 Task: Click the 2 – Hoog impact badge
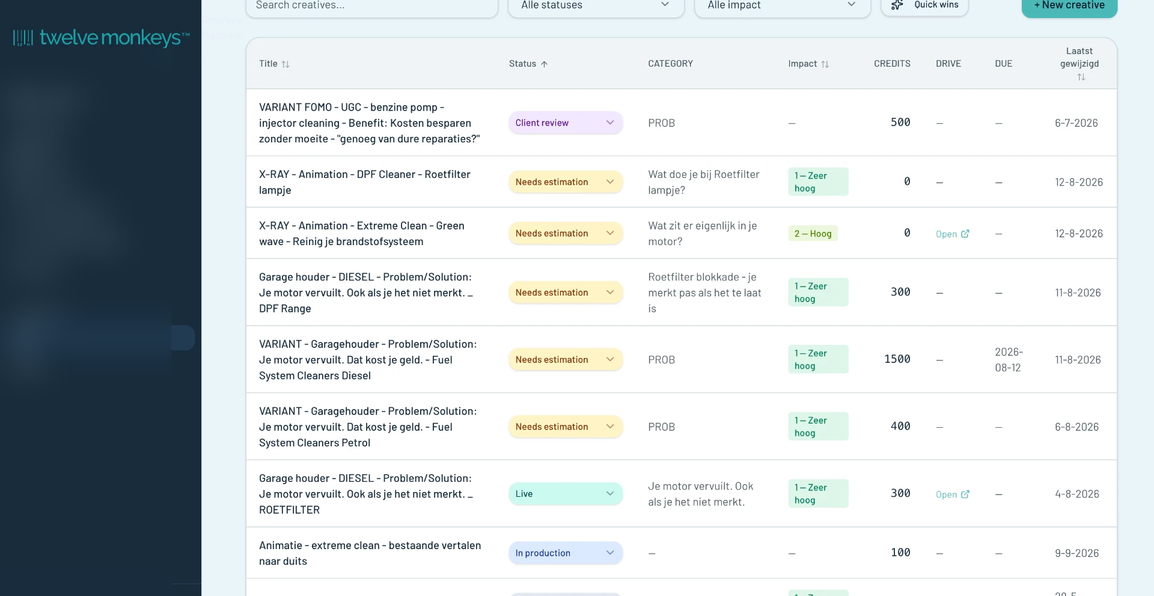[813, 234]
